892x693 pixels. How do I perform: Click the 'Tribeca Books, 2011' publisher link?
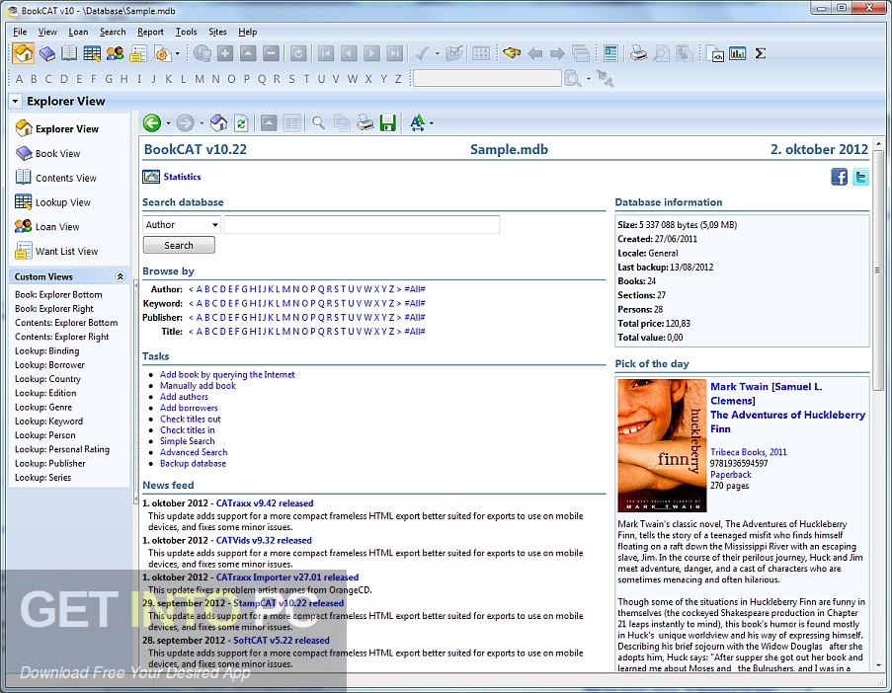pos(748,452)
